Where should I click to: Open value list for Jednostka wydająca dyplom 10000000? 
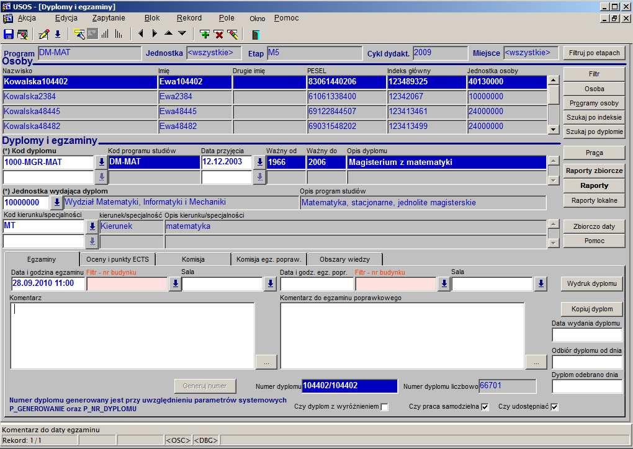click(x=57, y=203)
